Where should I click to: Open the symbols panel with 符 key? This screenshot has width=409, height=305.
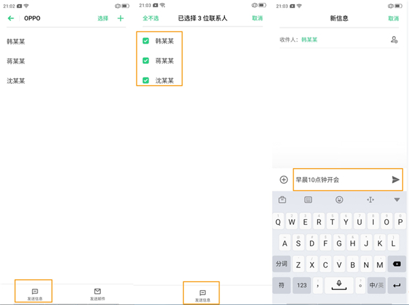282,284
